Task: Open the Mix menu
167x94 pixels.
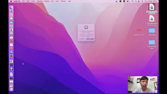Action: (52, 1)
